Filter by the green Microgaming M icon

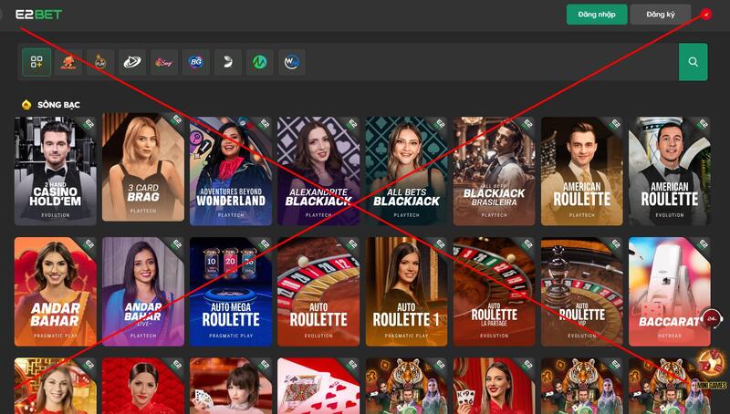(260, 62)
